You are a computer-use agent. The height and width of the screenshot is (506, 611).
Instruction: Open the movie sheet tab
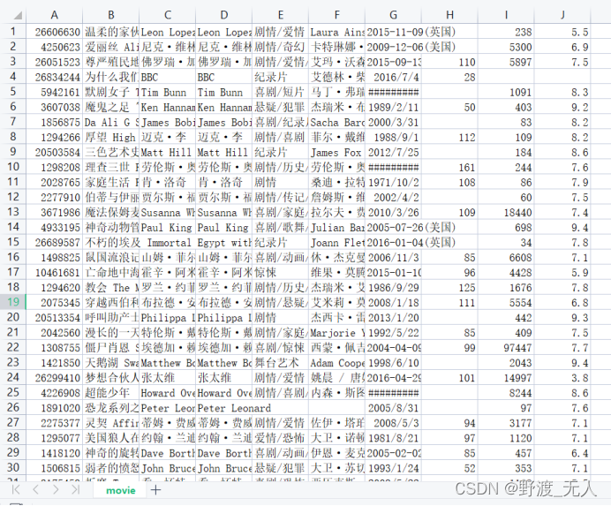pyautogui.click(x=121, y=490)
